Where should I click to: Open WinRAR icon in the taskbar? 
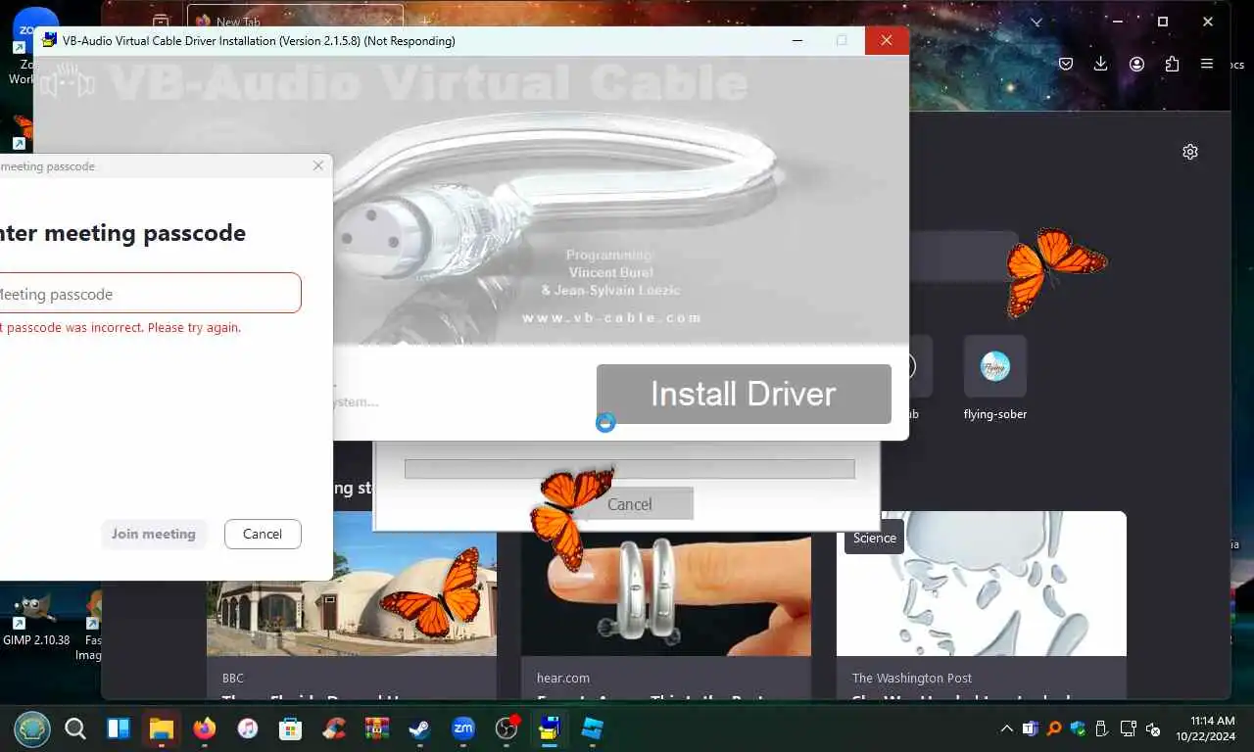(377, 728)
